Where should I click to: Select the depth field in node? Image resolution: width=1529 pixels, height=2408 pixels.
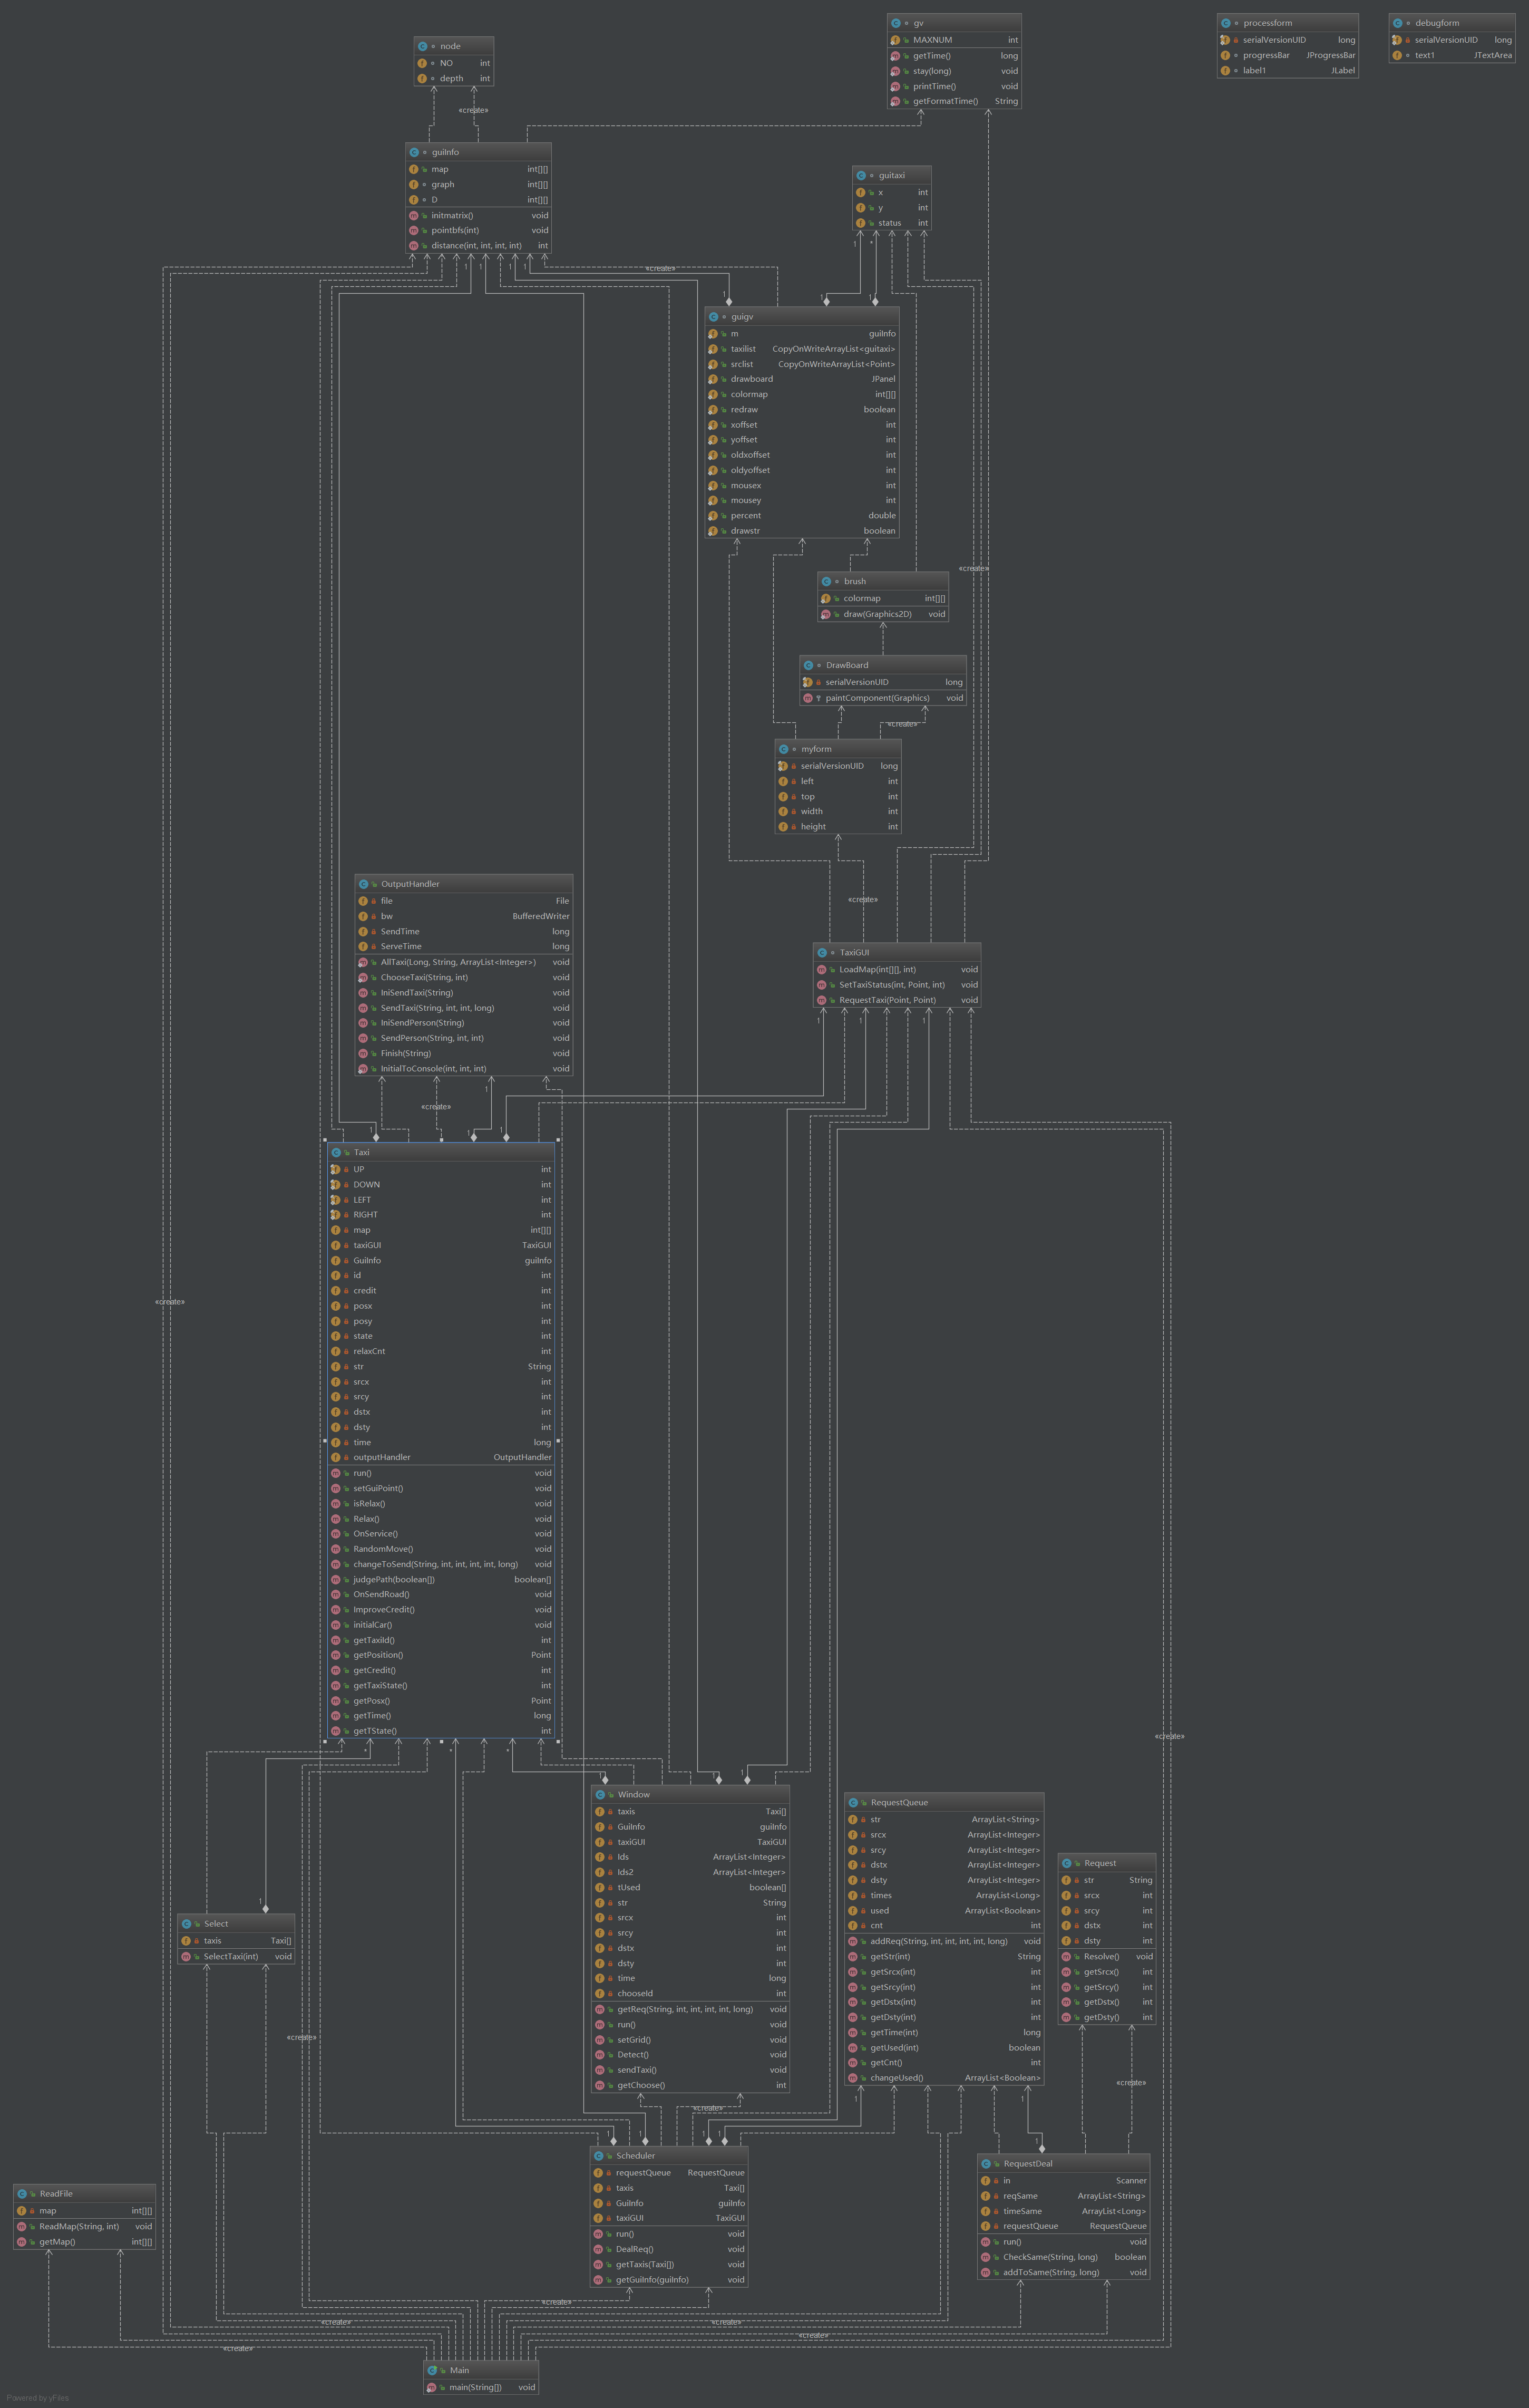pos(454,78)
